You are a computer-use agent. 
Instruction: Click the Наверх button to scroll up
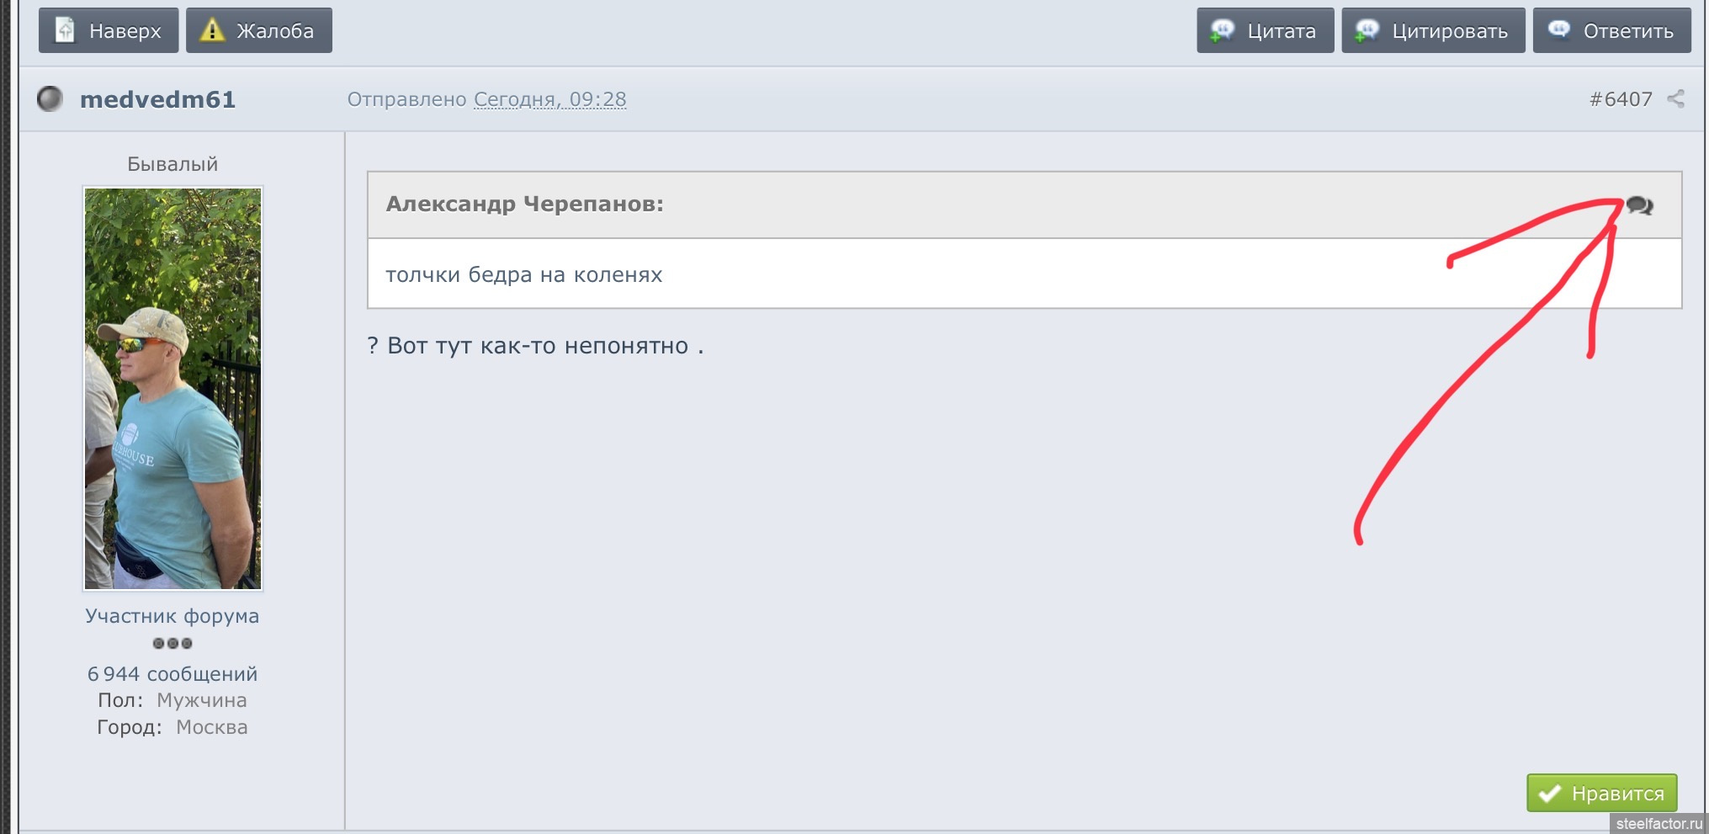tap(108, 31)
